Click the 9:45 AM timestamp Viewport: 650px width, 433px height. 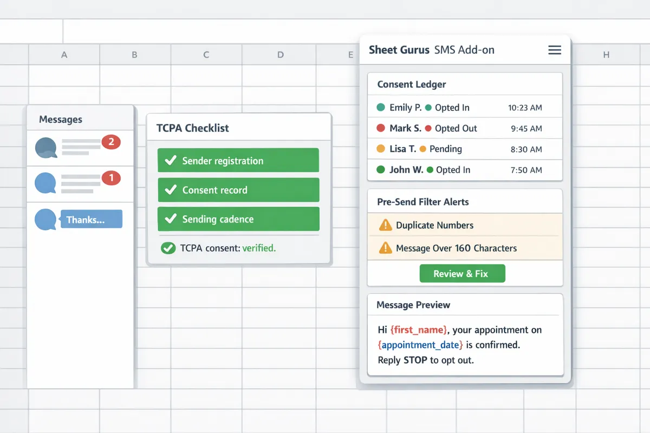point(526,128)
